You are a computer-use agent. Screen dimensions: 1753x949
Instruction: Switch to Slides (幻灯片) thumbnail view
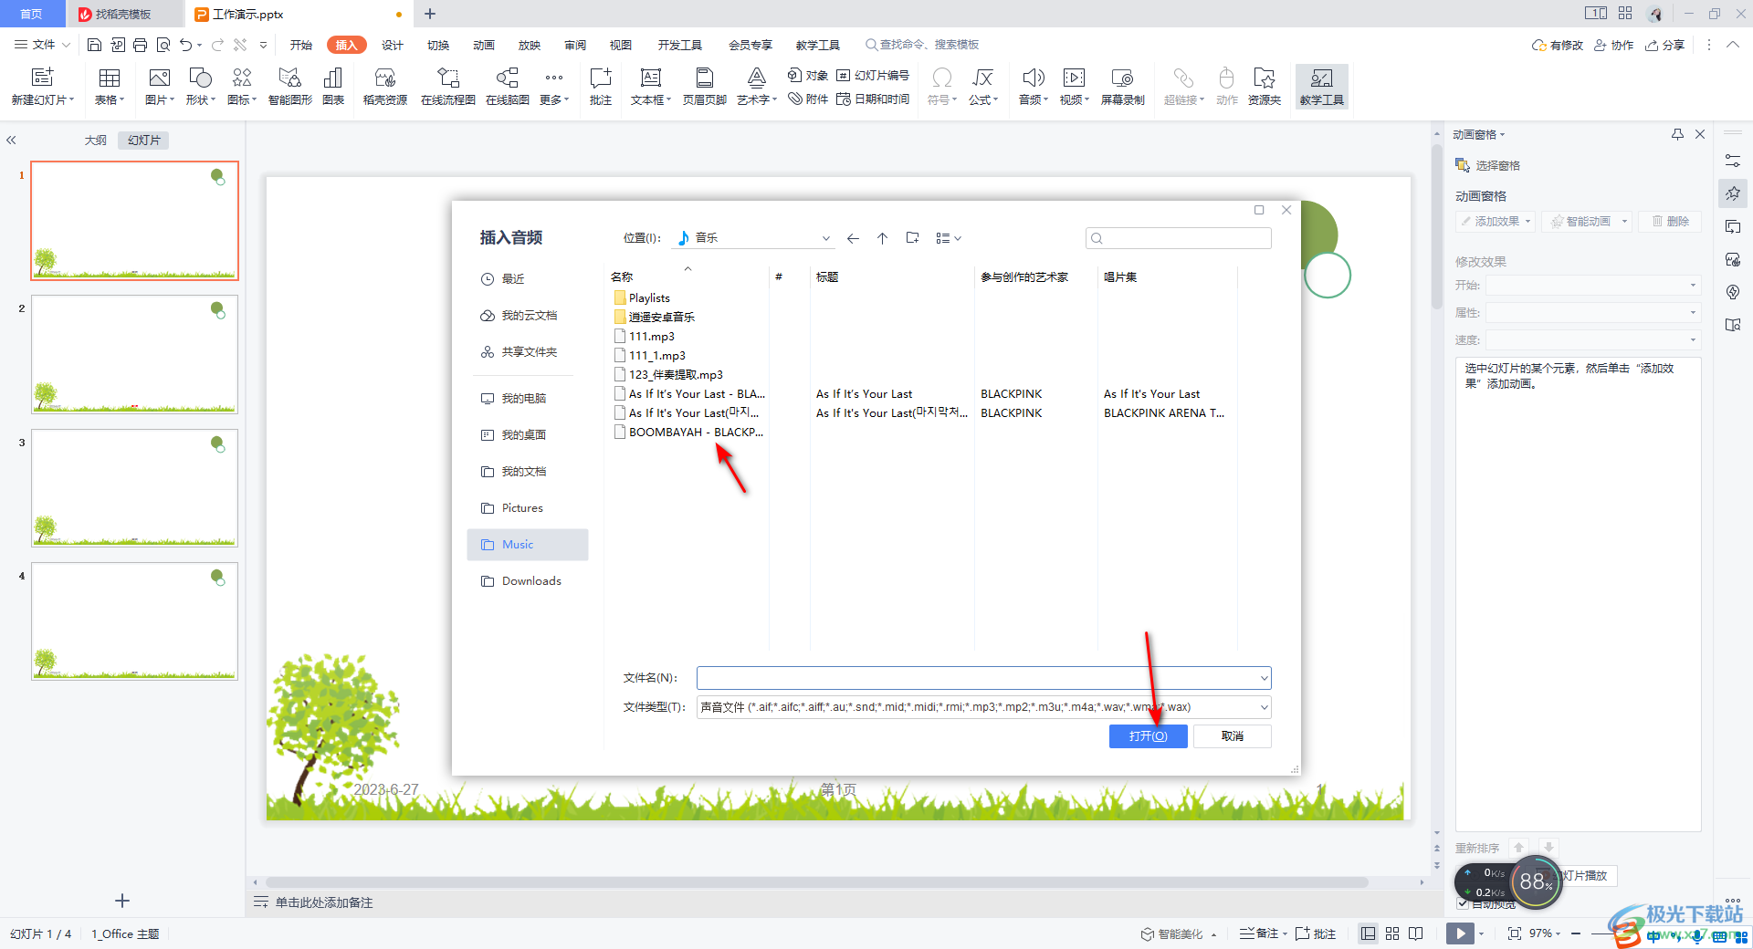point(144,140)
